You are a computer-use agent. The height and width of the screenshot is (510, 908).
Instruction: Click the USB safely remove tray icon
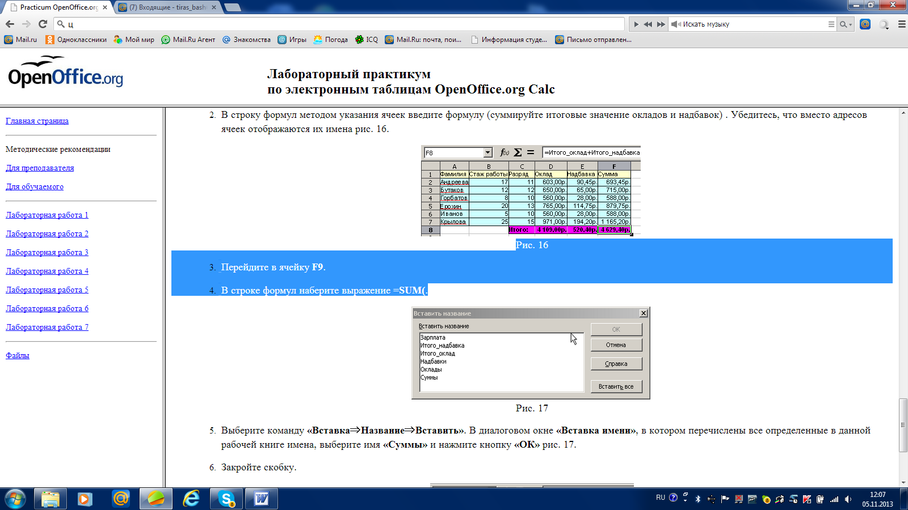711,499
